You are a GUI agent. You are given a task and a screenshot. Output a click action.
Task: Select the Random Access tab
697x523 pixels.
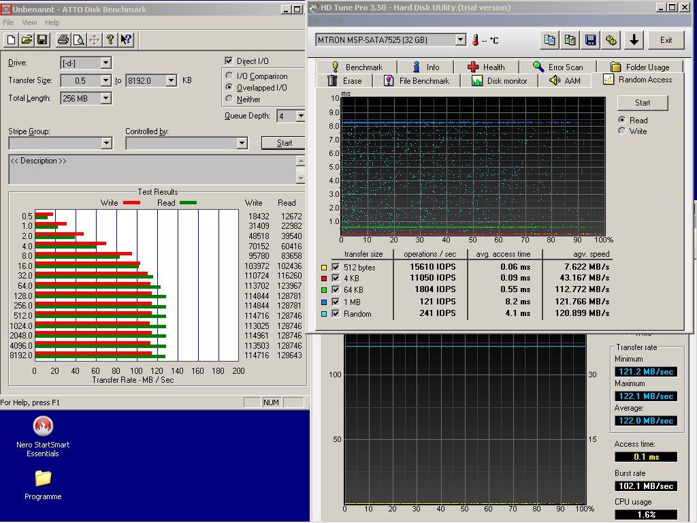(637, 80)
